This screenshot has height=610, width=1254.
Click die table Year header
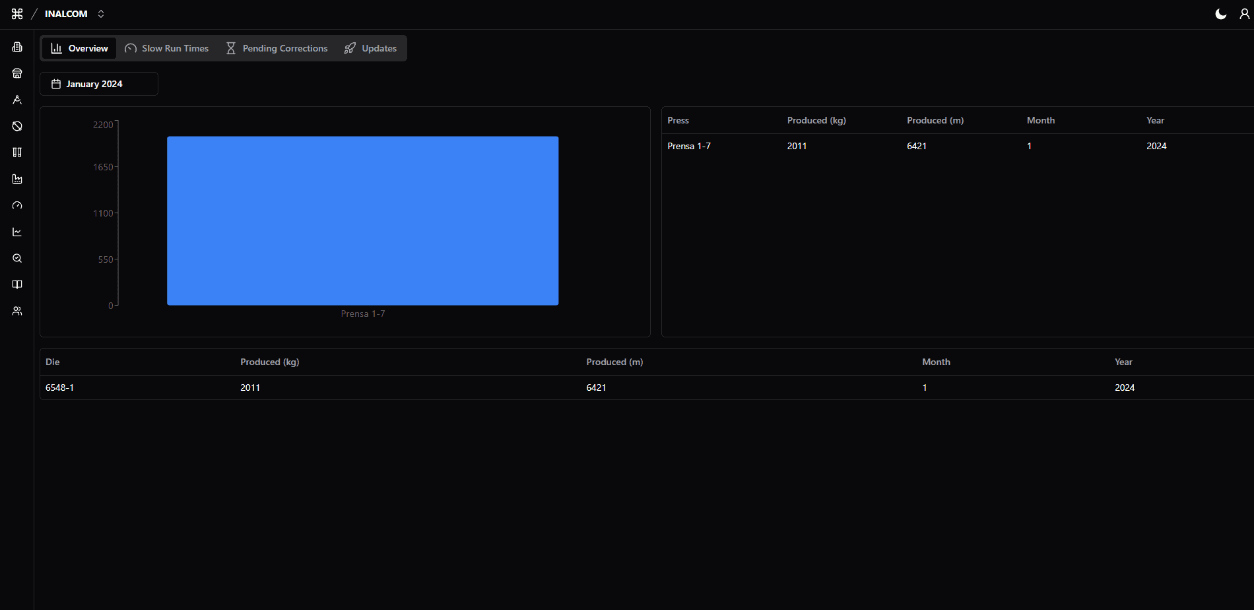pyautogui.click(x=1123, y=362)
